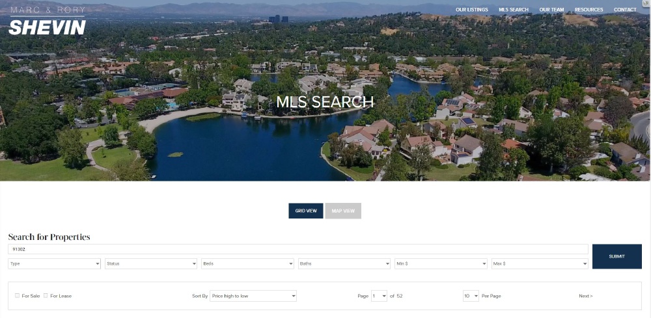Viewport: 651px width, 318px height.
Task: Open the Min $ price dropdown
Action: [x=441, y=263]
